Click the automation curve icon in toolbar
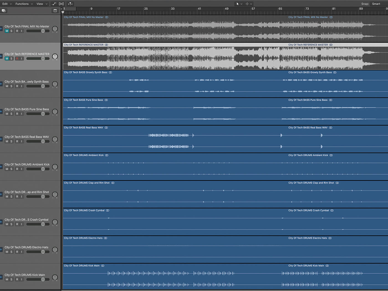 point(54,4)
